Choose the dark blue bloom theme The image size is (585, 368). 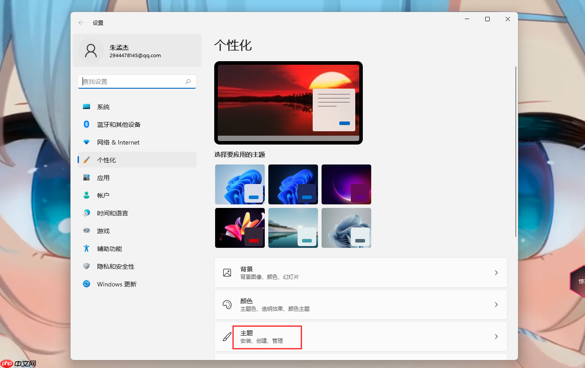(x=293, y=184)
